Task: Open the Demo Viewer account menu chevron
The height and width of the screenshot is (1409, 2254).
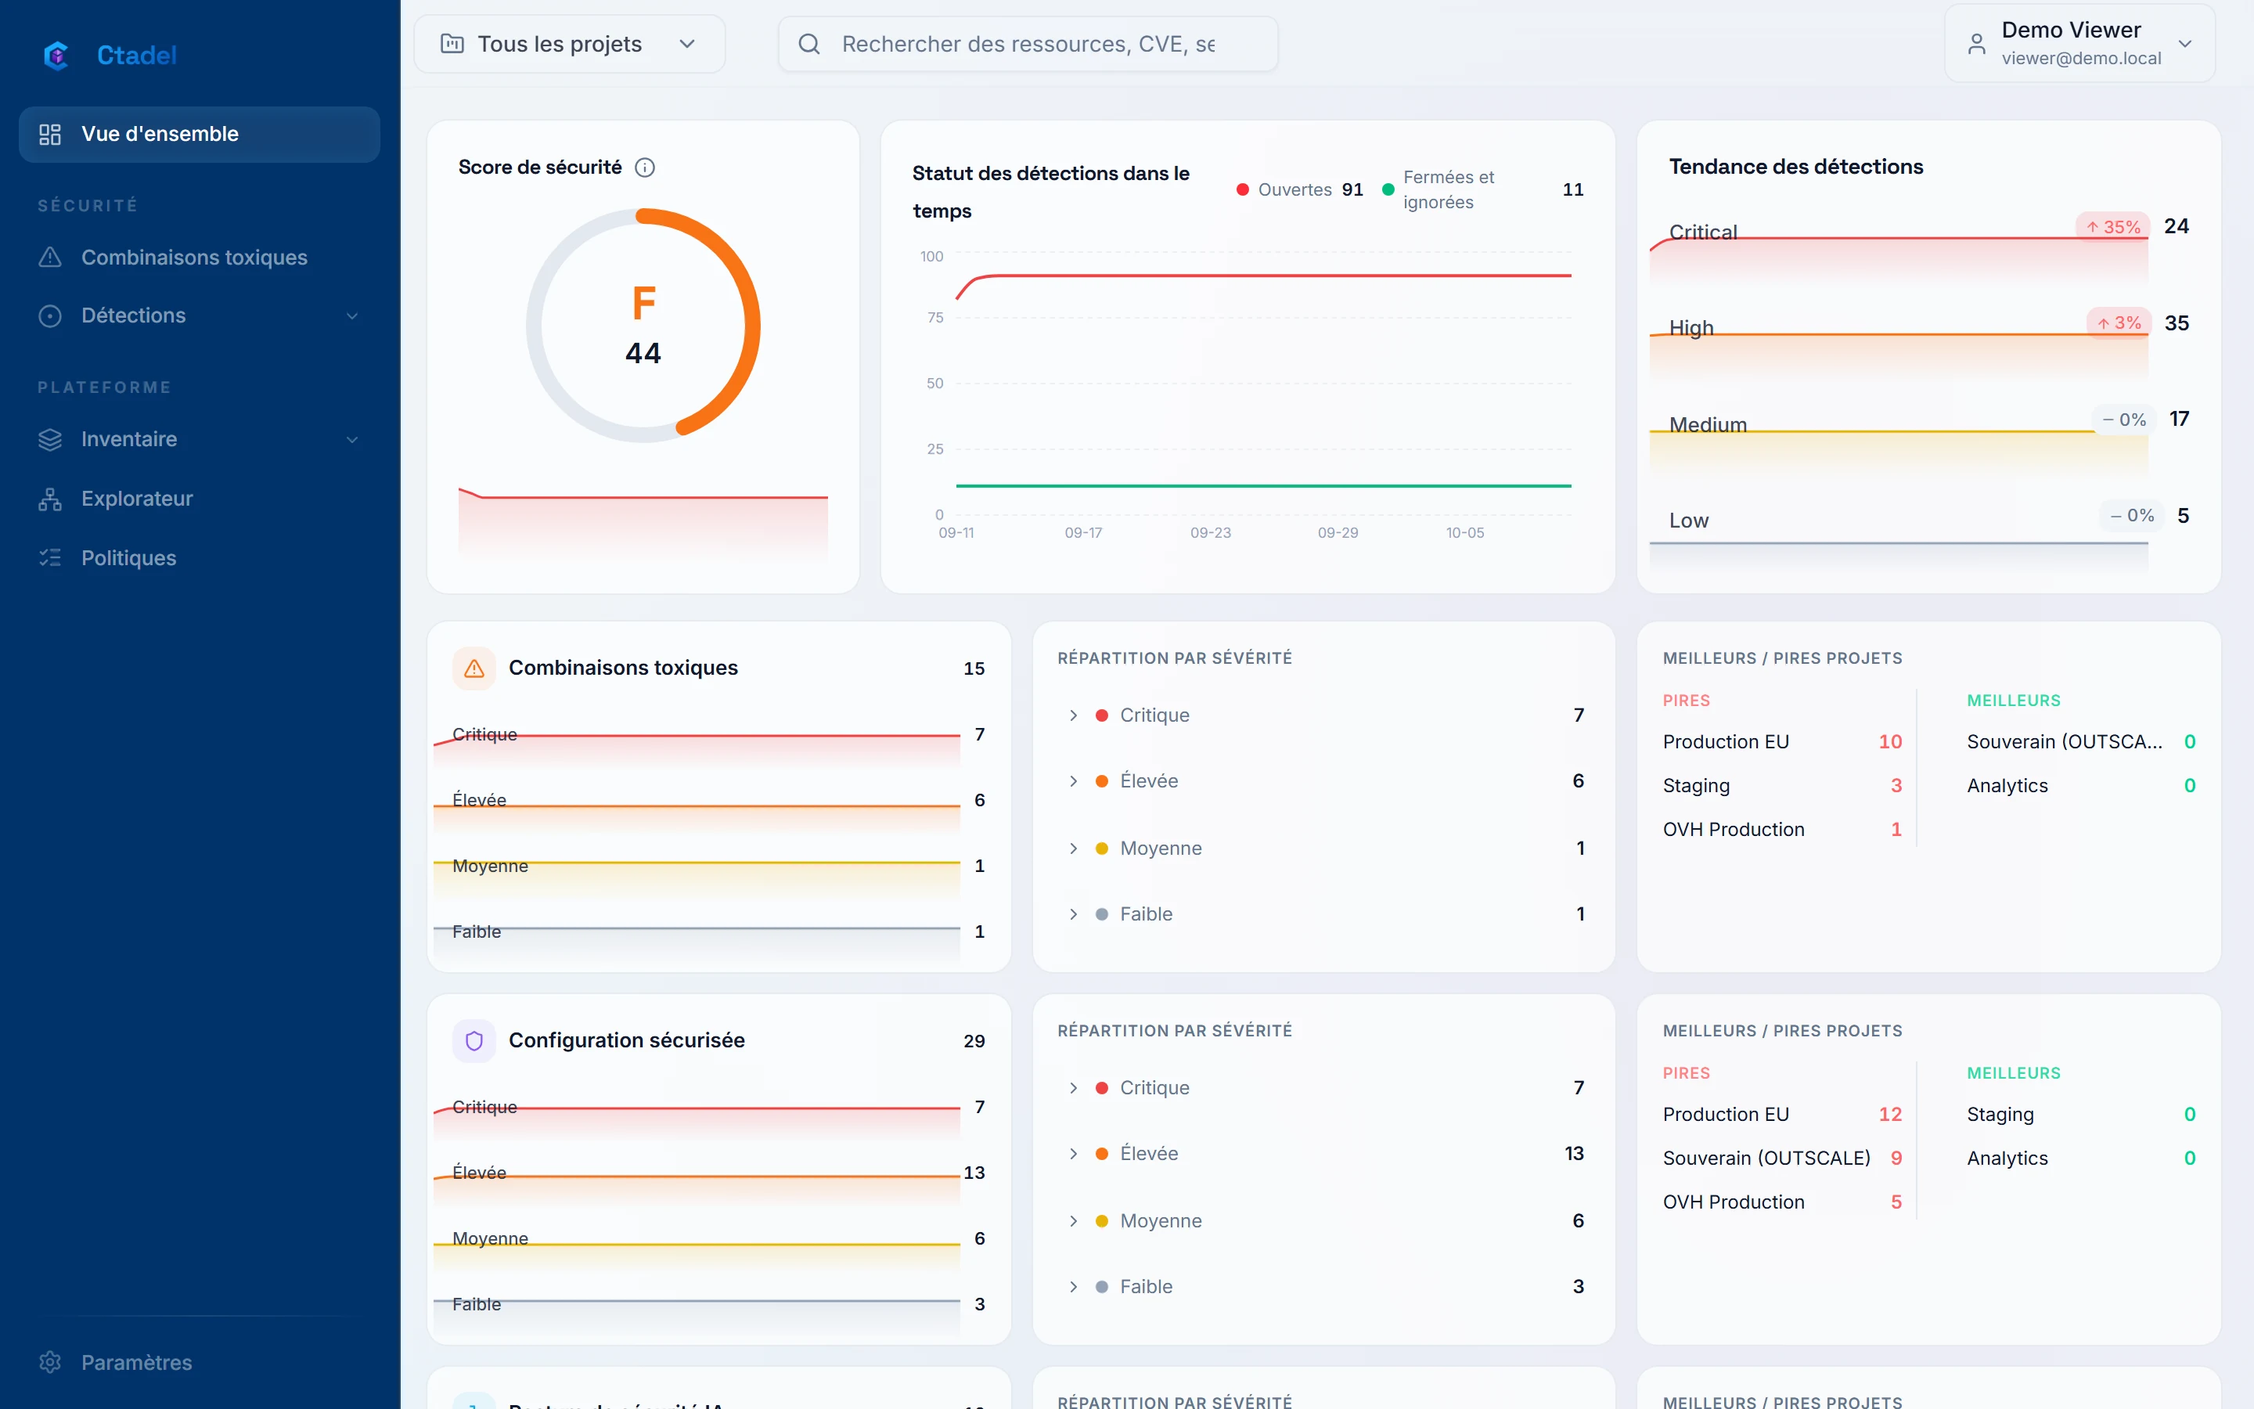Action: [x=2185, y=44]
